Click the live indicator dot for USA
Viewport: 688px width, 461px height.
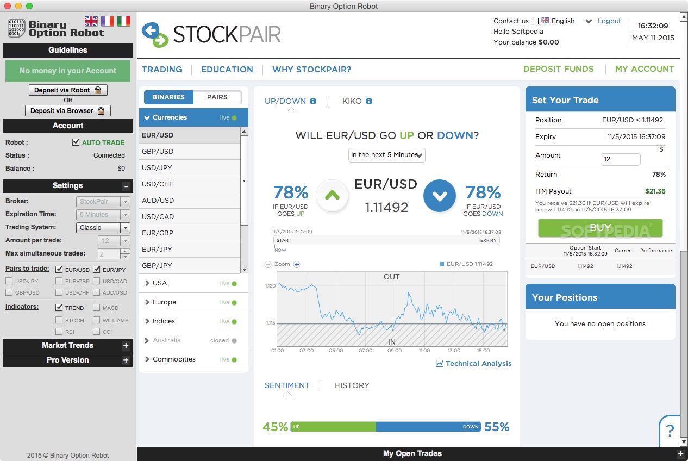click(234, 283)
